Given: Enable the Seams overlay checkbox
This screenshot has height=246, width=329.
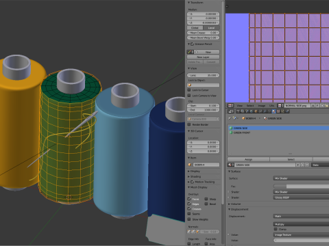Looking at the screenshot, I should coord(189,214).
